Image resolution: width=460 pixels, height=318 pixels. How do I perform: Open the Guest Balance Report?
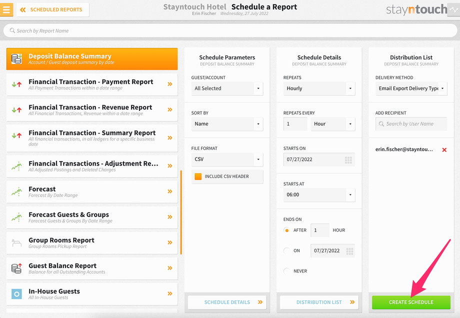92,268
